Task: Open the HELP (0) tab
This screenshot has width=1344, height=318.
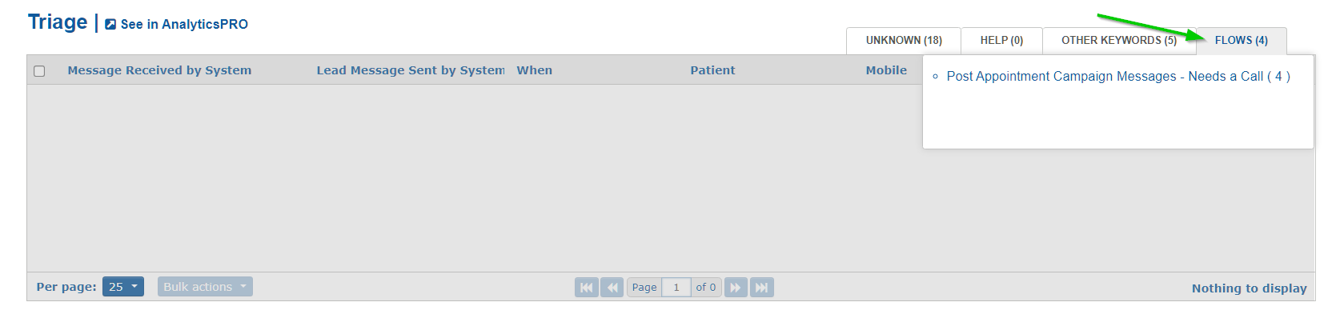Action: (1001, 41)
